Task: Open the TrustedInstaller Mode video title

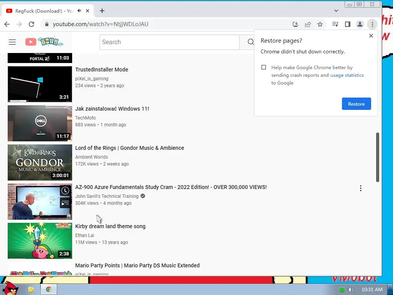Action: [101, 70]
